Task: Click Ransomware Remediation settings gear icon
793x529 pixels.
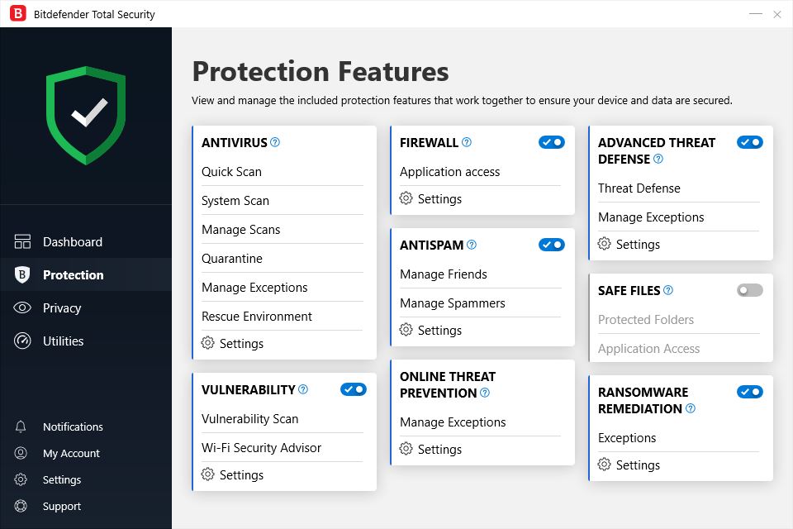Action: pyautogui.click(x=604, y=465)
